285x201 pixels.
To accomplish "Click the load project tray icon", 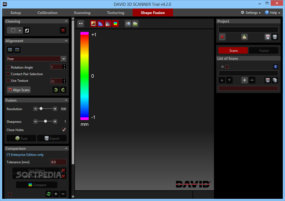I will click(x=245, y=37).
